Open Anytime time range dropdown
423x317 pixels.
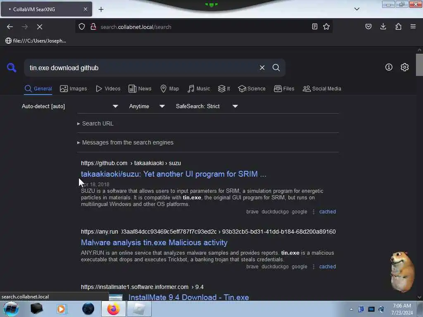[147, 106]
